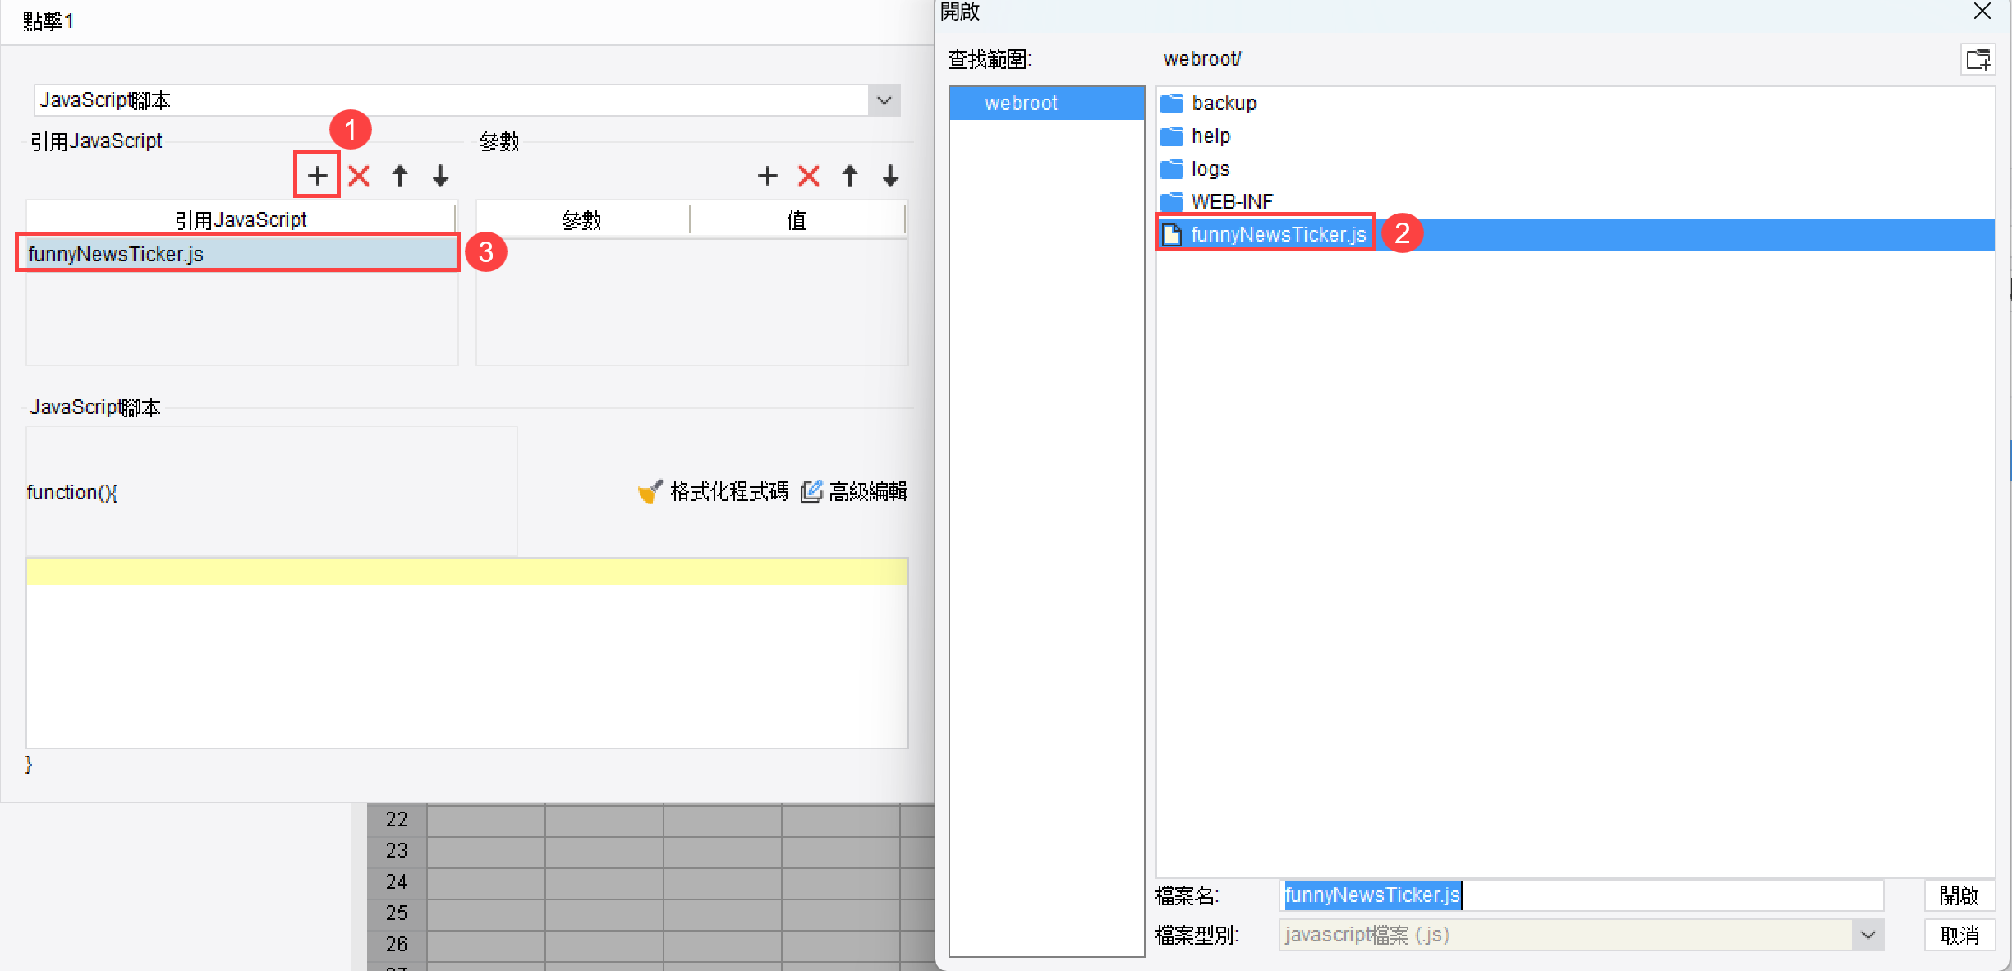The width and height of the screenshot is (2012, 971).
Task: Add a new JavaScript reference with the plus icon
Action: (316, 175)
